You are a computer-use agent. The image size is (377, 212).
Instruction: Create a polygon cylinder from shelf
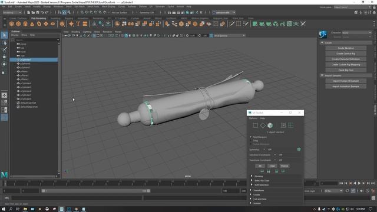[x=25, y=24]
